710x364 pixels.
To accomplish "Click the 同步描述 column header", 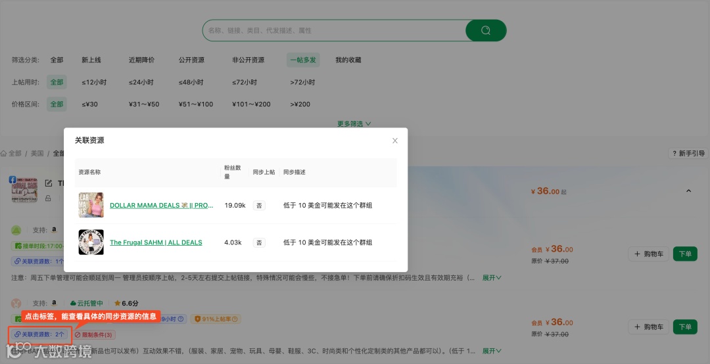I will 295,172.
